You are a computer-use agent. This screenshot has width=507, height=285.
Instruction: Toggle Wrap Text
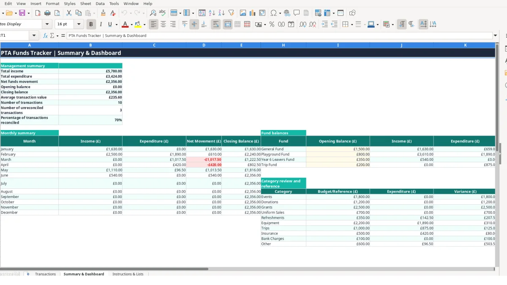click(216, 24)
